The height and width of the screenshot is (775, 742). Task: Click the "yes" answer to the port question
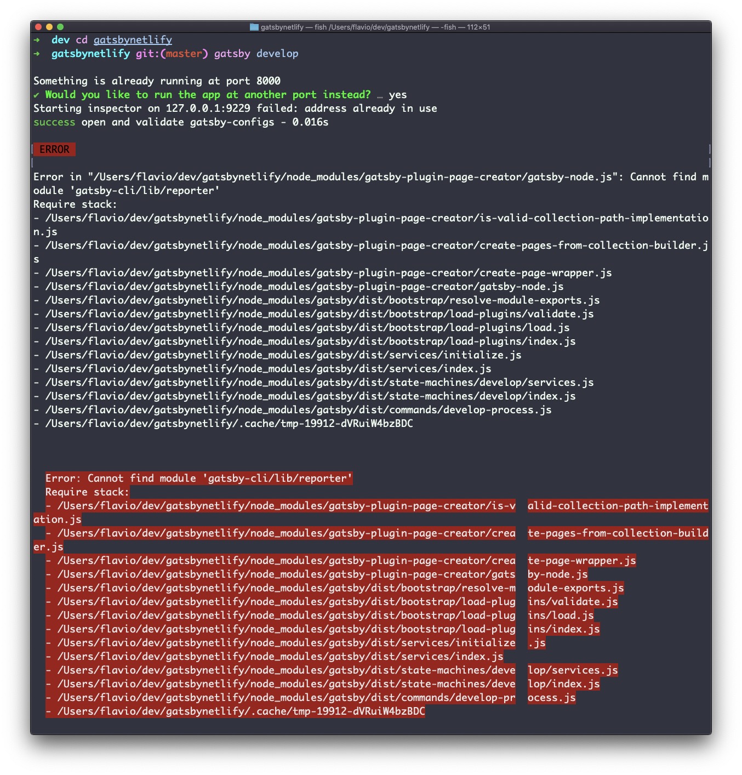click(398, 95)
